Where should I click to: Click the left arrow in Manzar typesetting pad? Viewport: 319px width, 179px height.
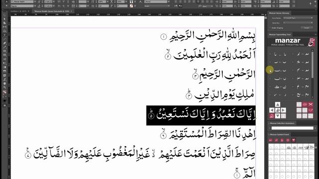click(272, 110)
